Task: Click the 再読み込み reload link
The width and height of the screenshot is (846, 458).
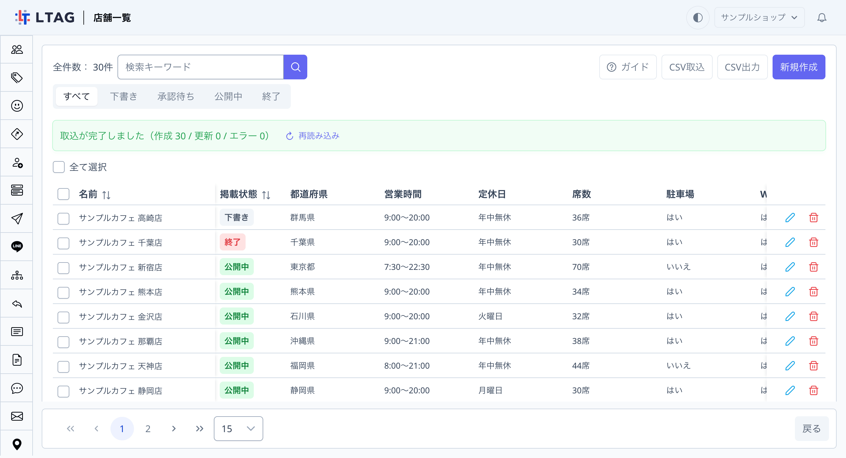Action: [312, 136]
